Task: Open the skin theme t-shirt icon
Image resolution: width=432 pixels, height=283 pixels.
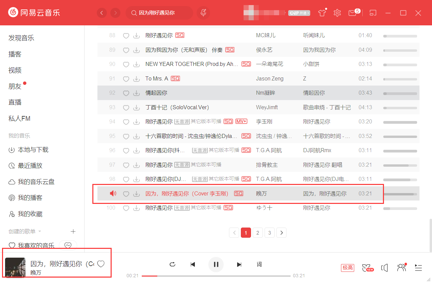Action: tap(322, 13)
